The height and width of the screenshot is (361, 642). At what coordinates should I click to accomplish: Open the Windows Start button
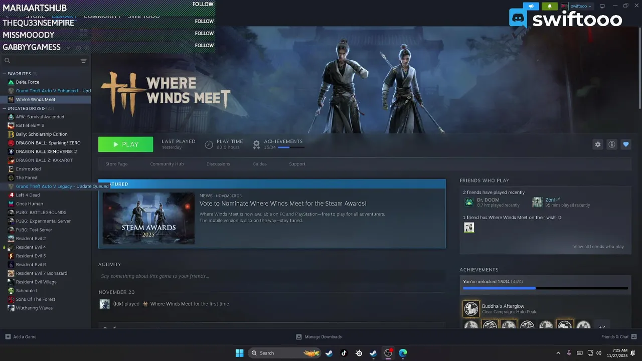239,353
